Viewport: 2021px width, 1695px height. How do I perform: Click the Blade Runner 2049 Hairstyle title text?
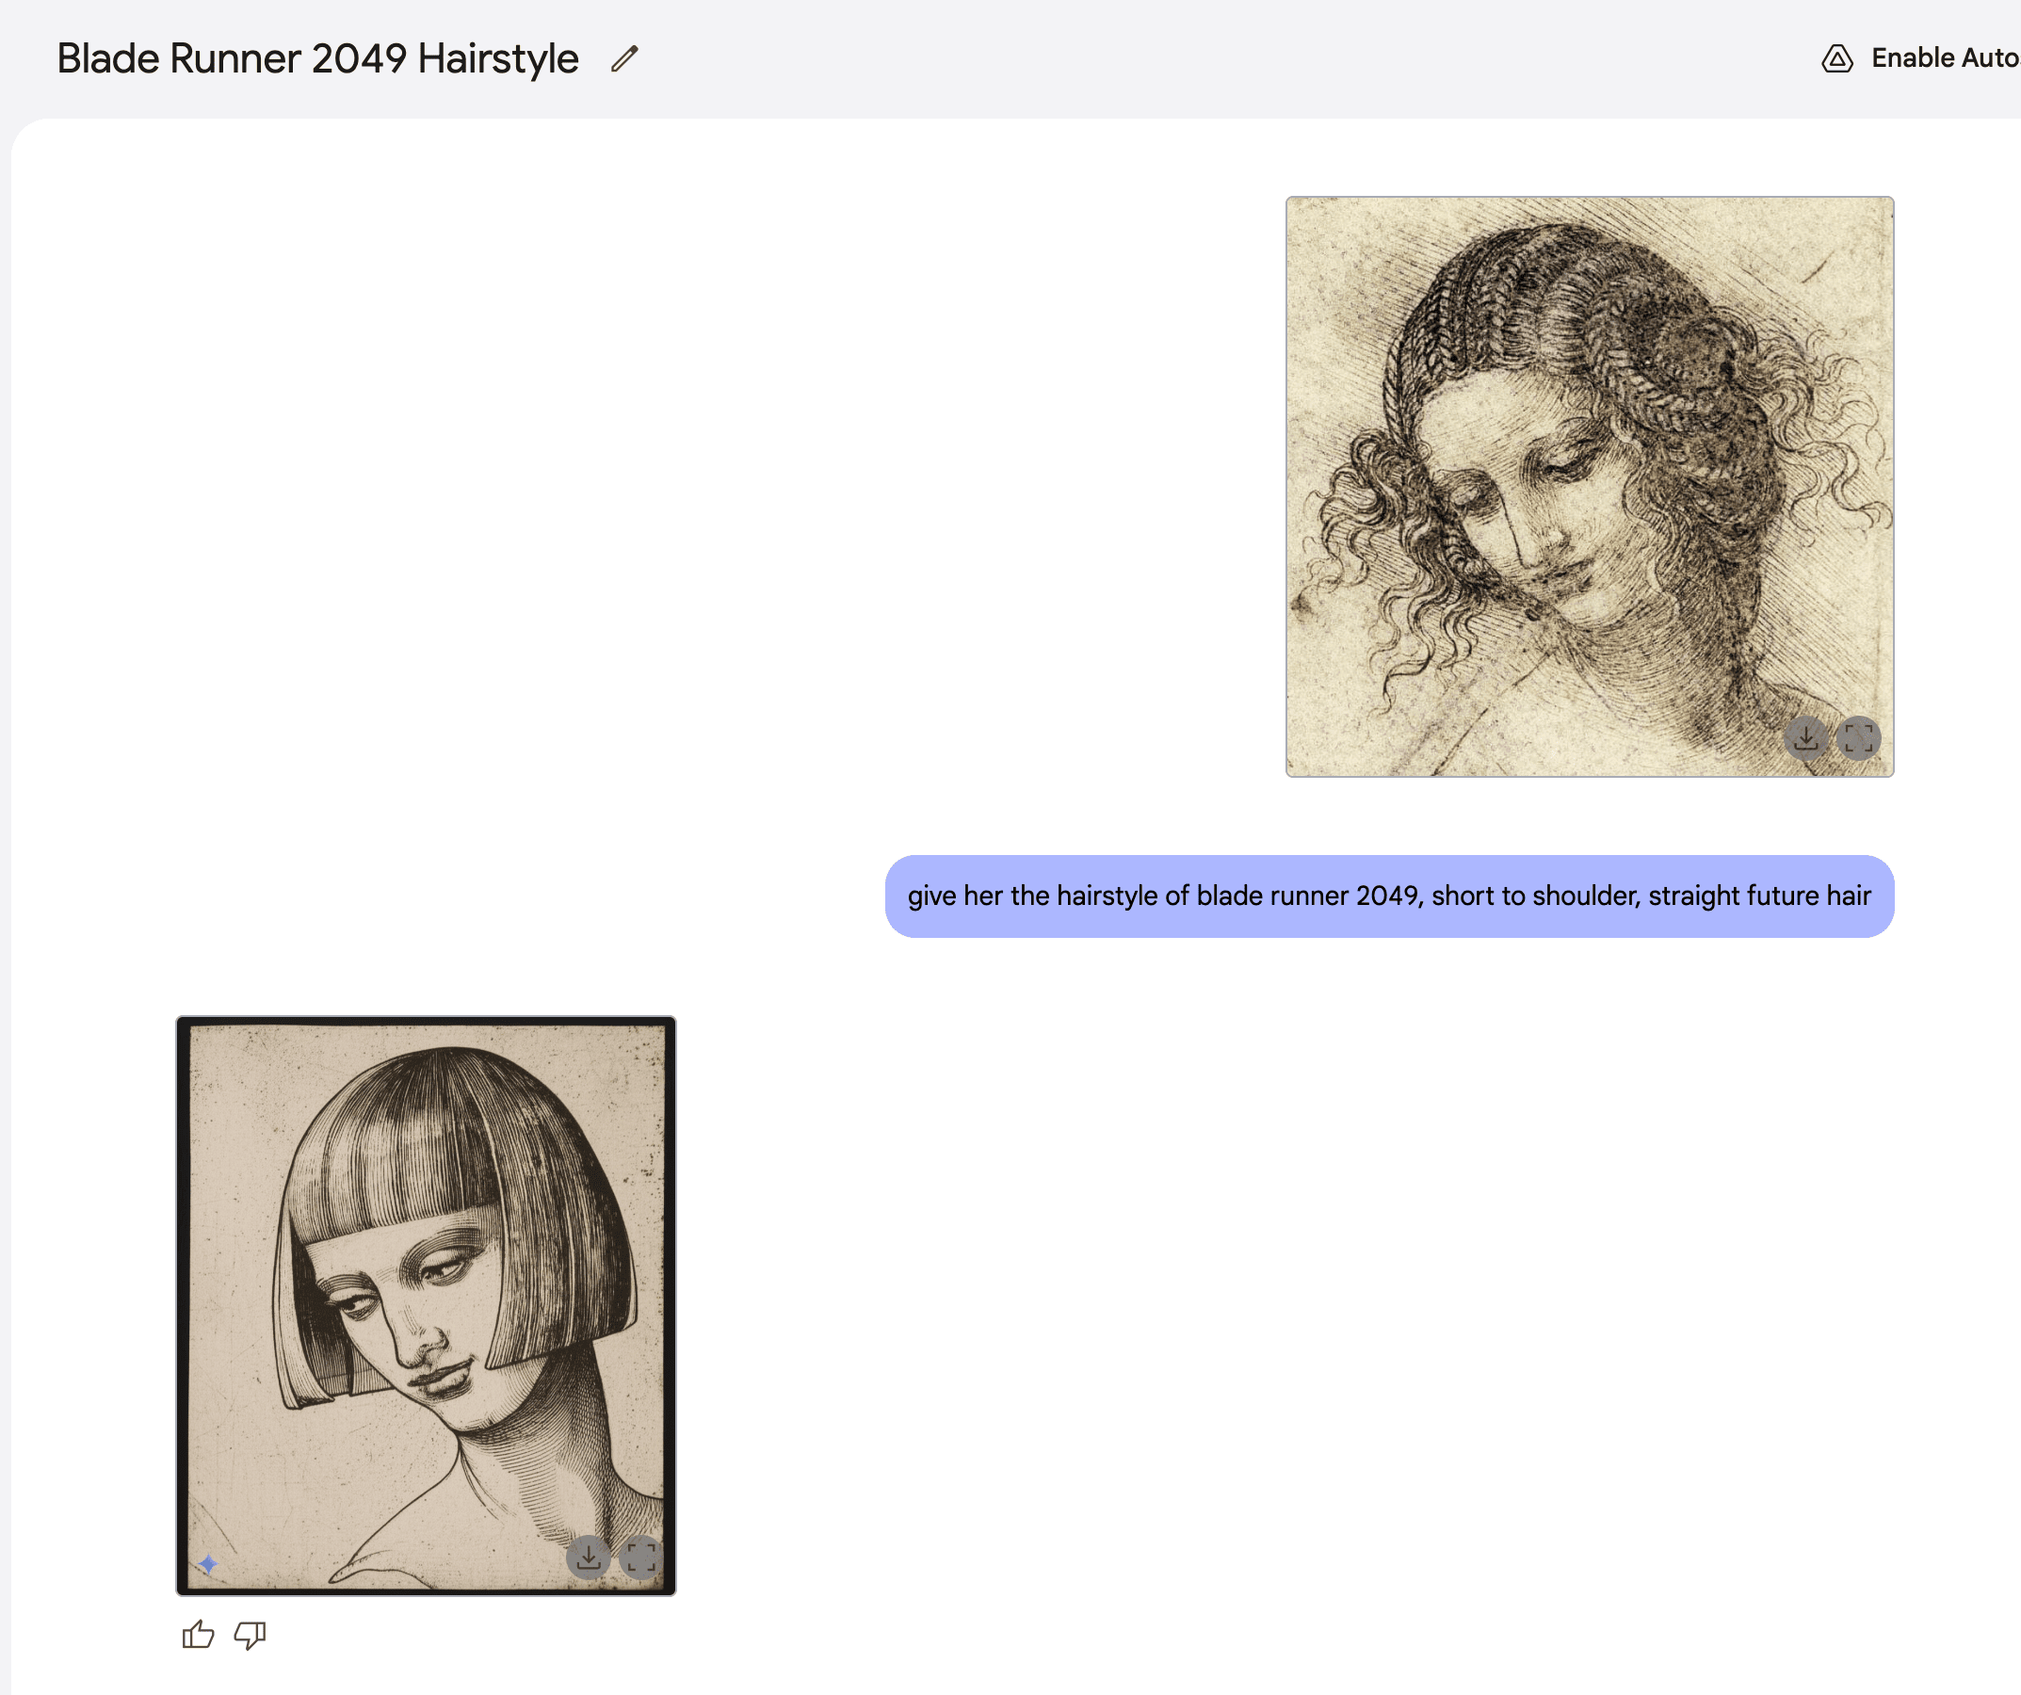[x=317, y=58]
